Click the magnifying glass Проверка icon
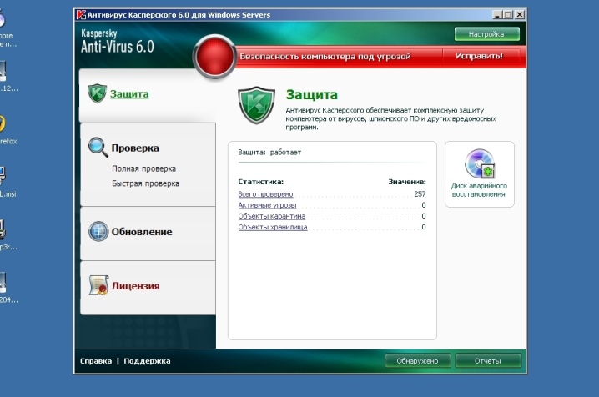Image resolution: width=599 pixels, height=397 pixels. point(98,148)
